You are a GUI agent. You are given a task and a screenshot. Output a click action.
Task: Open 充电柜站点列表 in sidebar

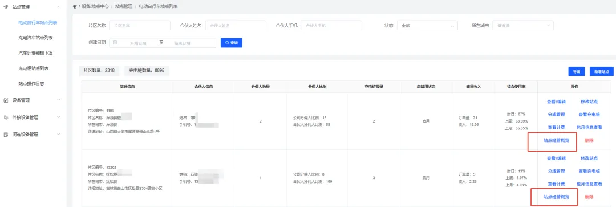34,68
